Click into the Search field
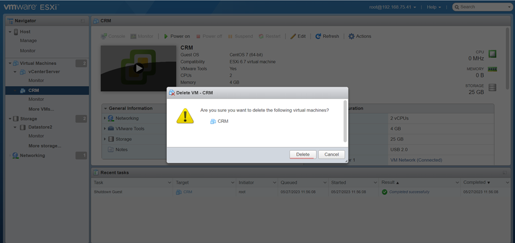This screenshot has height=243, width=515. (x=481, y=7)
